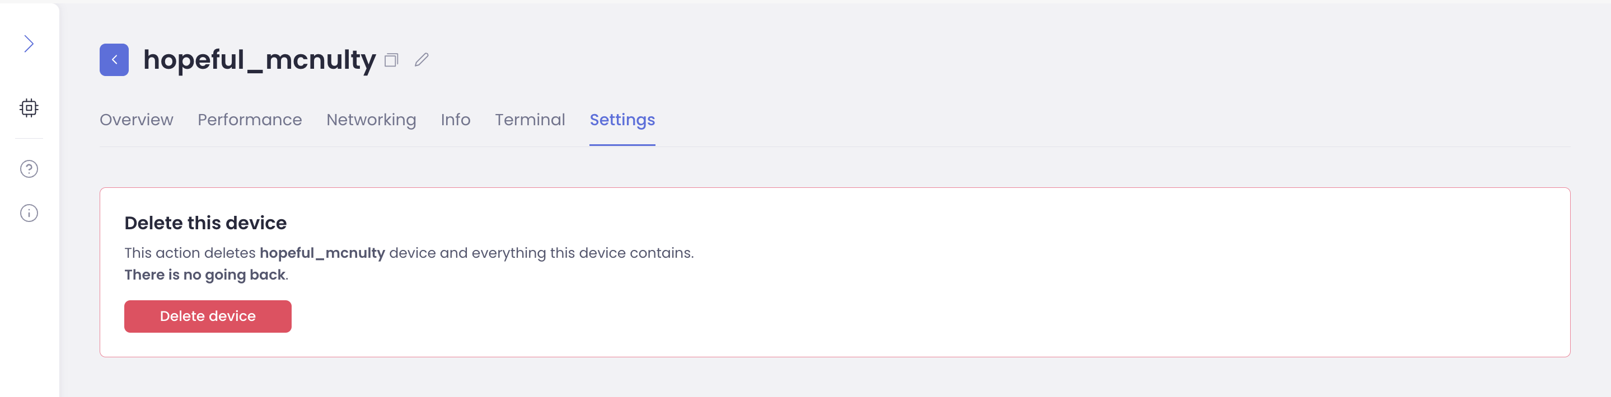Select the Devices chip icon in sidebar

pos(29,107)
